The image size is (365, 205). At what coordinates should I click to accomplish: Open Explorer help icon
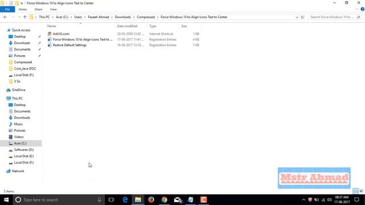click(x=363, y=9)
